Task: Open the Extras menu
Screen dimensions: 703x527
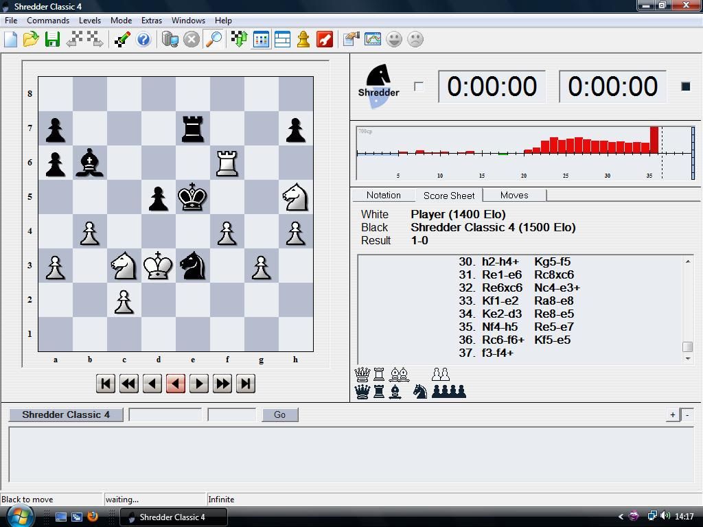Action: click(x=152, y=21)
